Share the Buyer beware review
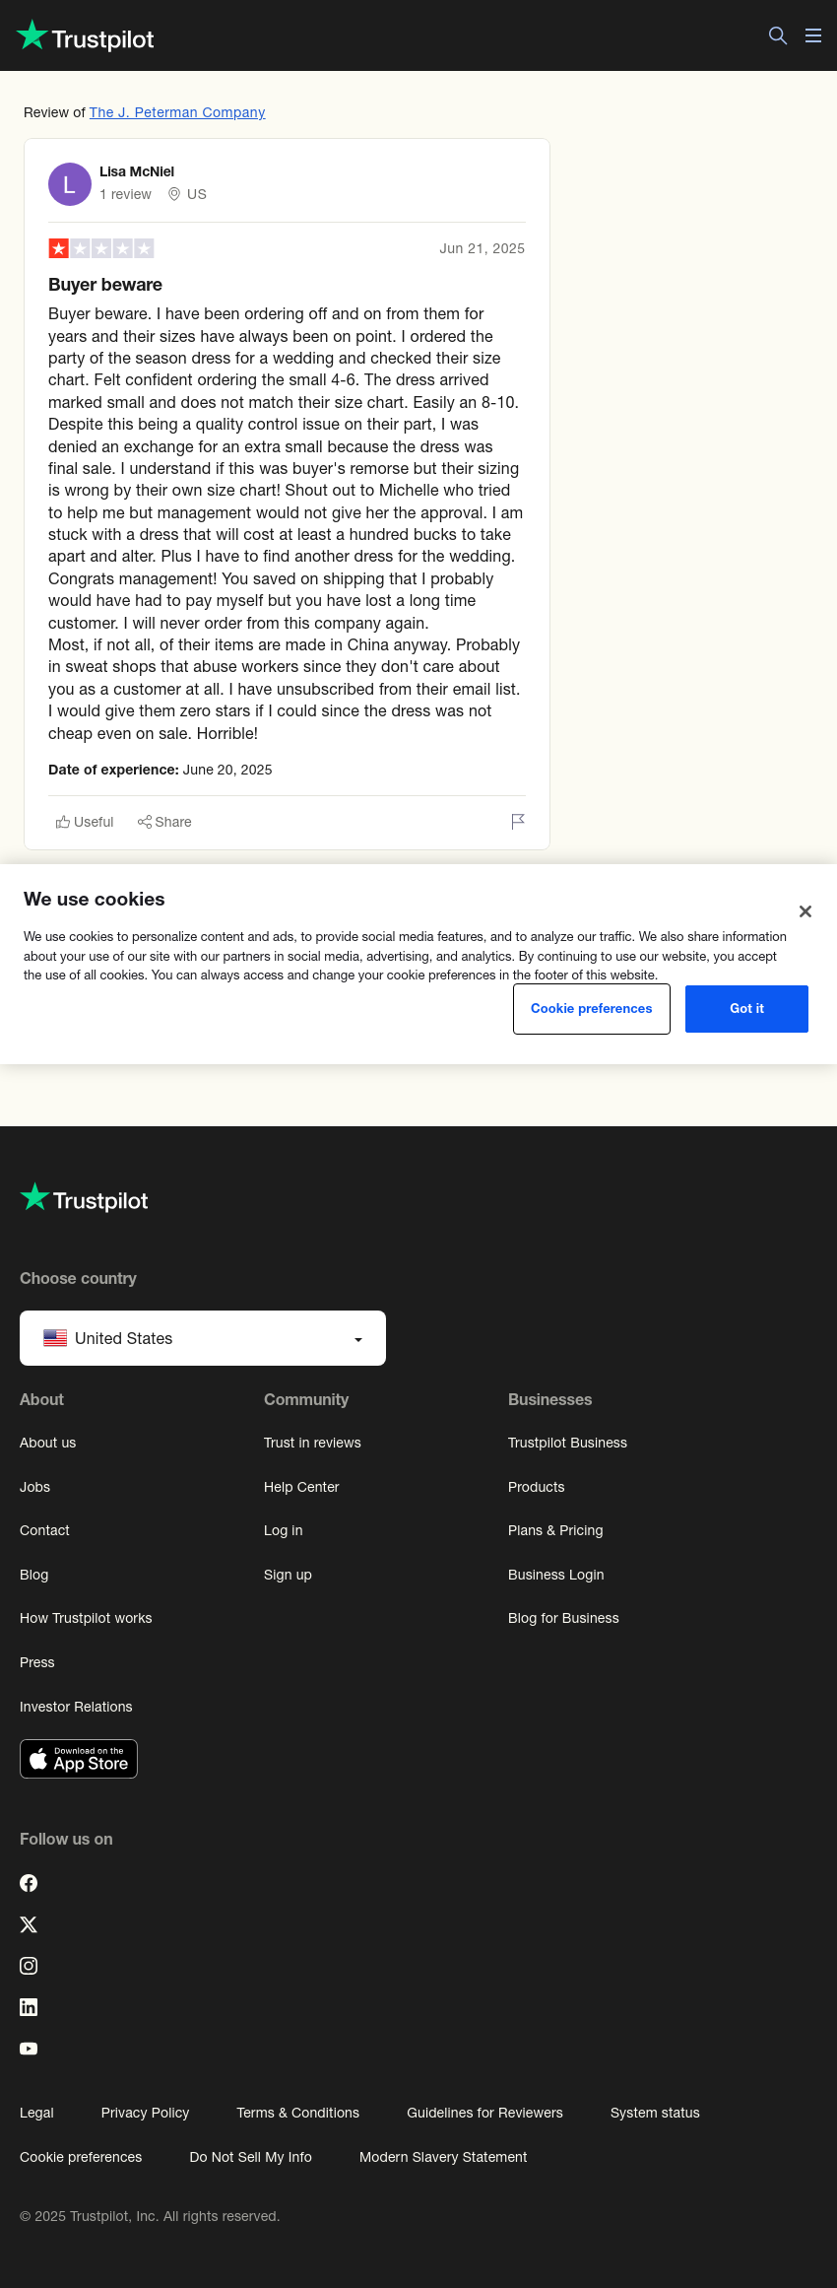Viewport: 837px width, 2288px height. [x=164, y=822]
